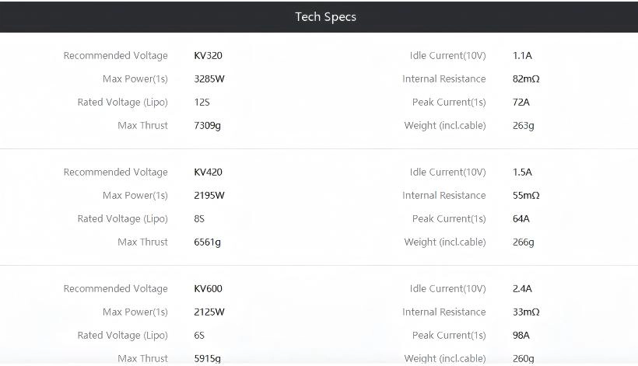
Task: Select the 8S rated voltage value
Action: (x=199, y=219)
